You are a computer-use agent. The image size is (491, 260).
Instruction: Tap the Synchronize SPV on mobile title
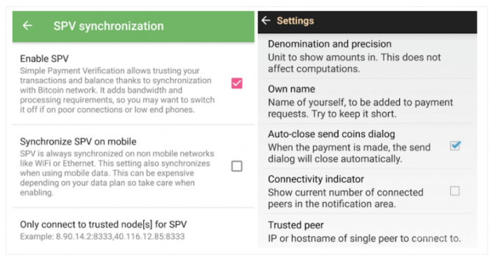point(78,142)
